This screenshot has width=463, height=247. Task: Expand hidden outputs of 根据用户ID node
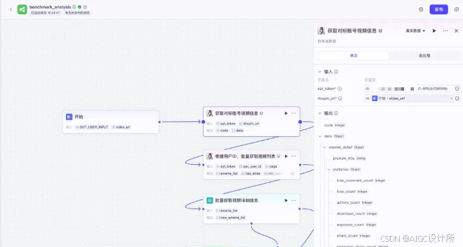click(x=293, y=173)
